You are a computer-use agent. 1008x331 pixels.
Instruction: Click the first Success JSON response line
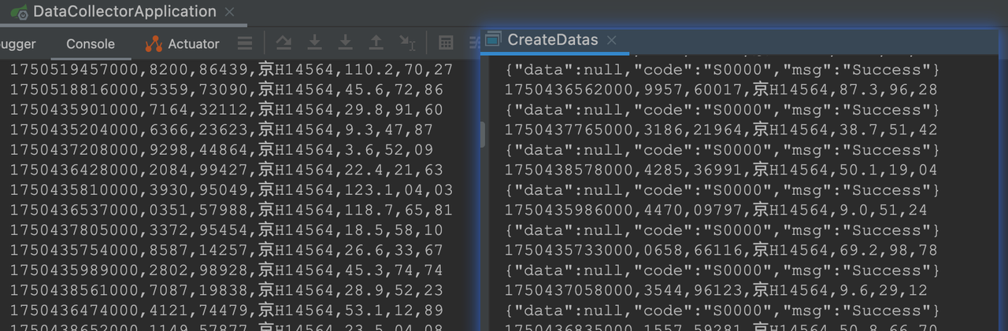(x=721, y=69)
